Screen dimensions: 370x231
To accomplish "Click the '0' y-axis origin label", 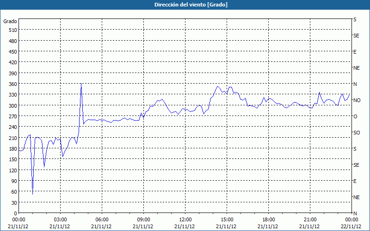I will 16,213.
